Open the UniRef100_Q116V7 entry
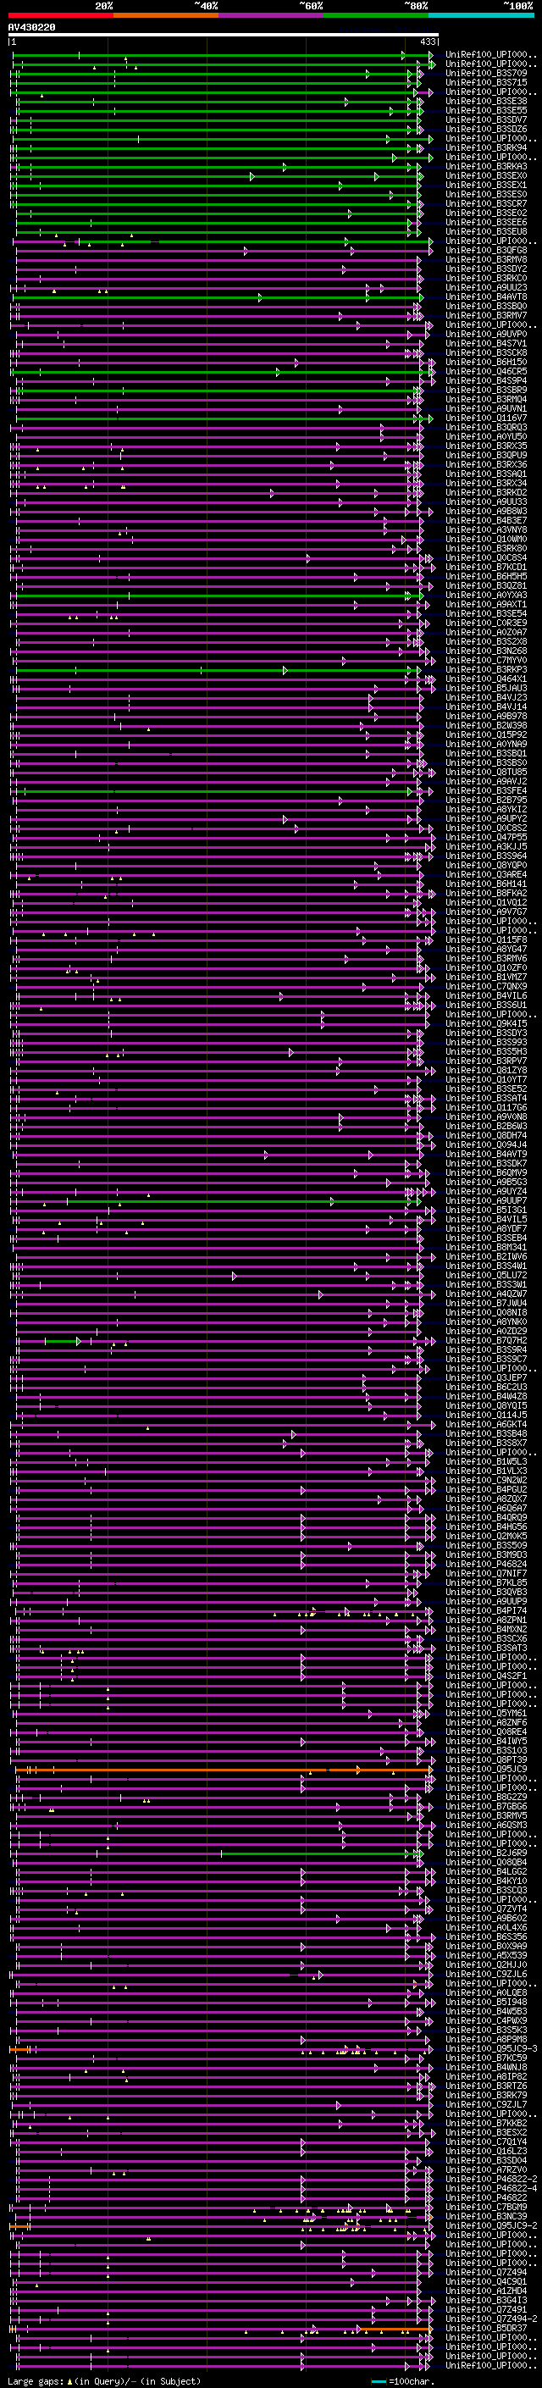This screenshot has height=2388, width=542. pyautogui.click(x=486, y=417)
